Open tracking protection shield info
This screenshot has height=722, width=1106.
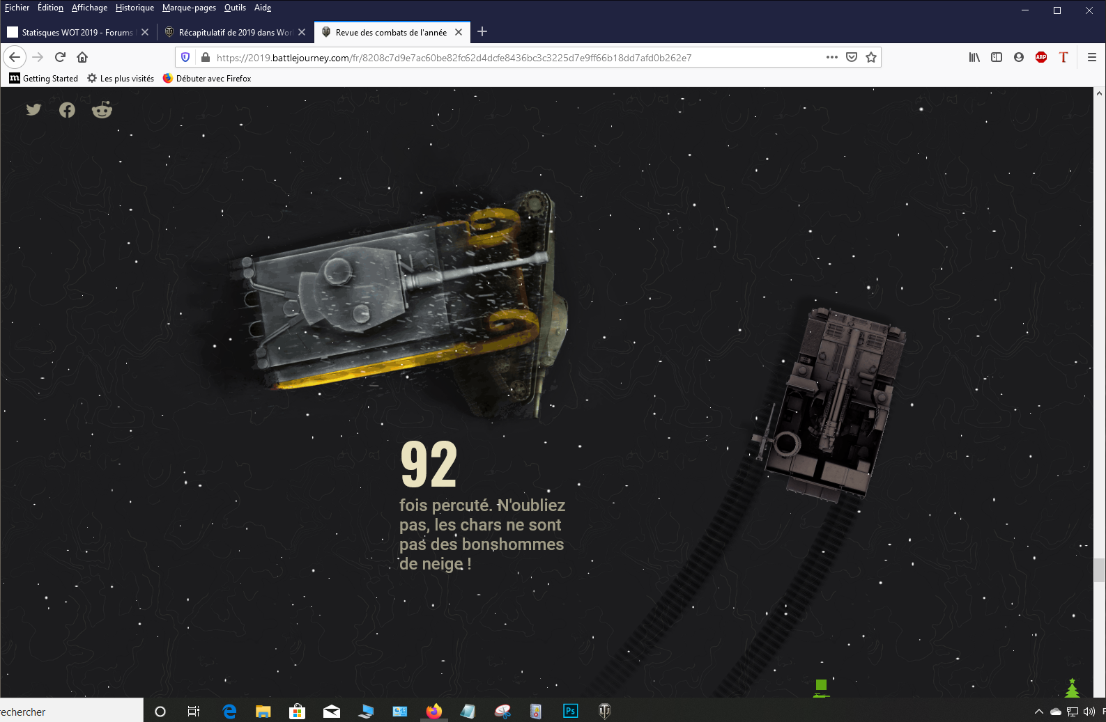click(x=185, y=57)
